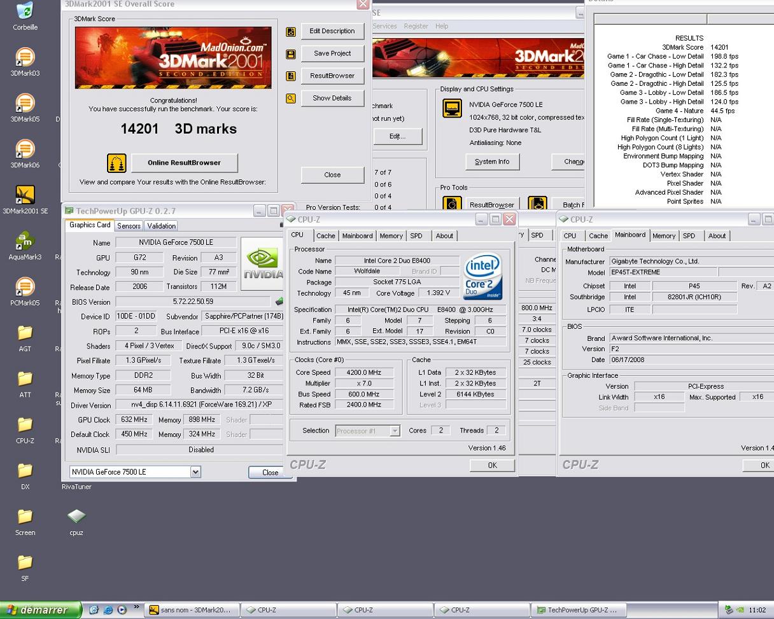
Task: Click the Online ResultBrowser button
Action: point(185,163)
